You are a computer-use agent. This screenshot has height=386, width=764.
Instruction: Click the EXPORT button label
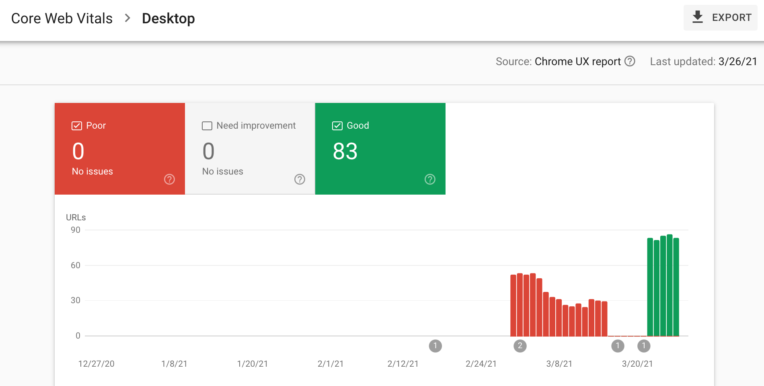731,18
